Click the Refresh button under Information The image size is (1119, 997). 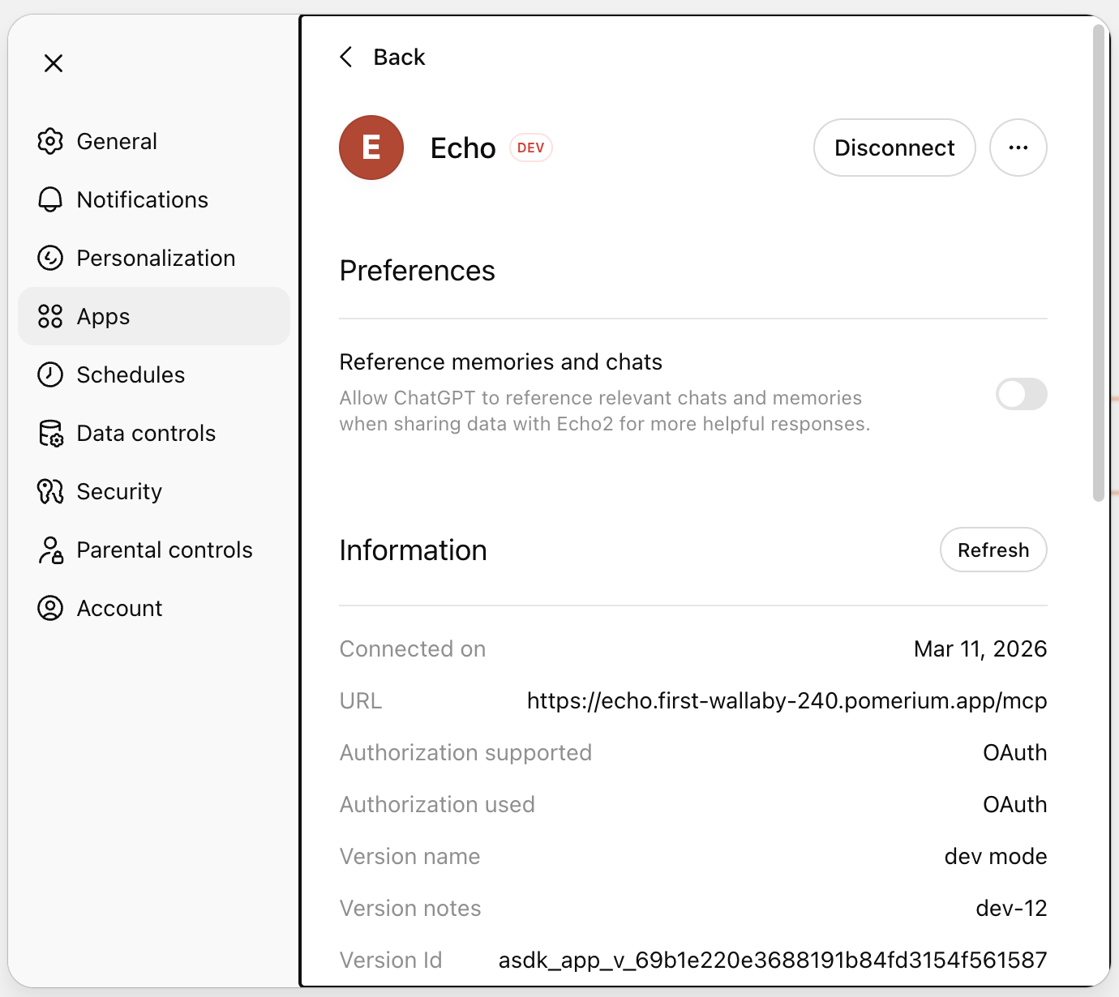tap(993, 550)
